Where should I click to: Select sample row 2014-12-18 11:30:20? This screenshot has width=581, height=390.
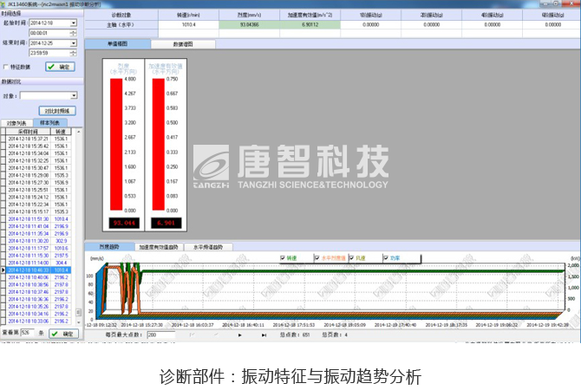pyautogui.click(x=38, y=241)
